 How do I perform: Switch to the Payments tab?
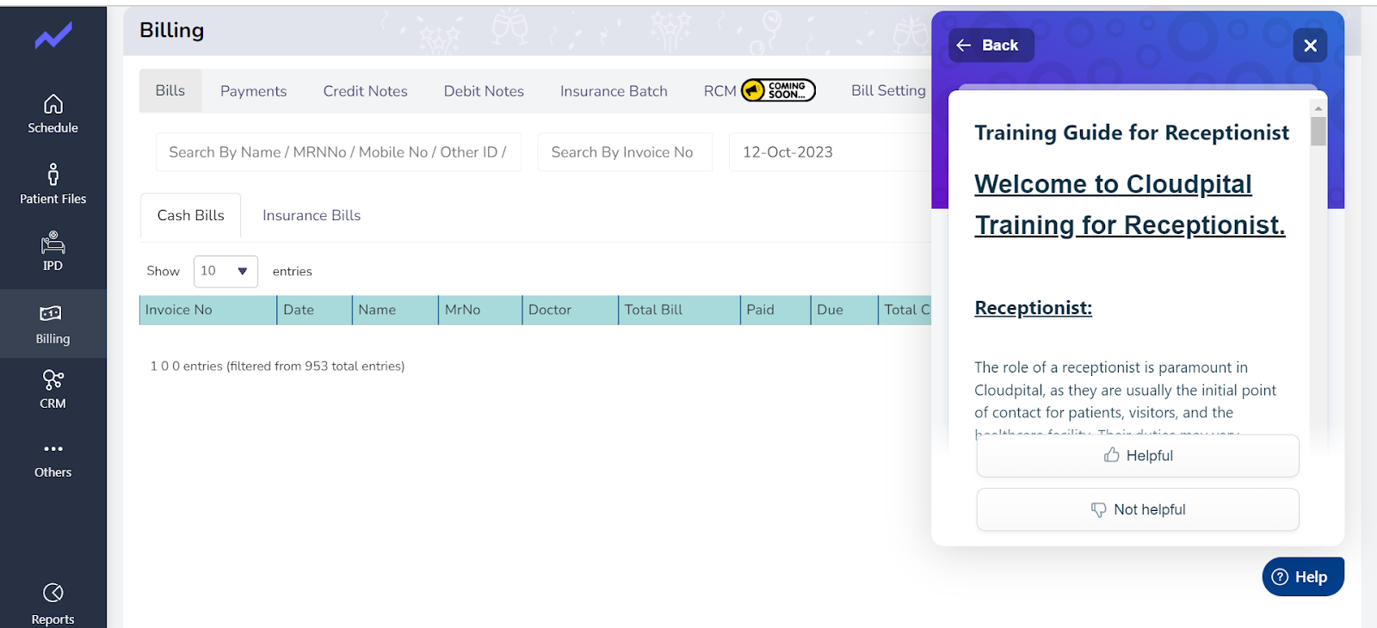tap(253, 91)
